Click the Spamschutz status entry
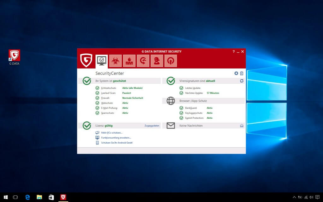Screen dimensions: 323x202 tap(108, 113)
